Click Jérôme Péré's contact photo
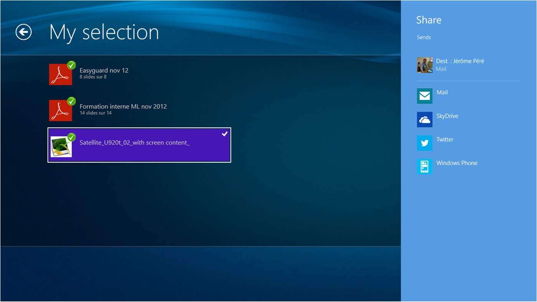Screen dimensions: 537x302 425,65
